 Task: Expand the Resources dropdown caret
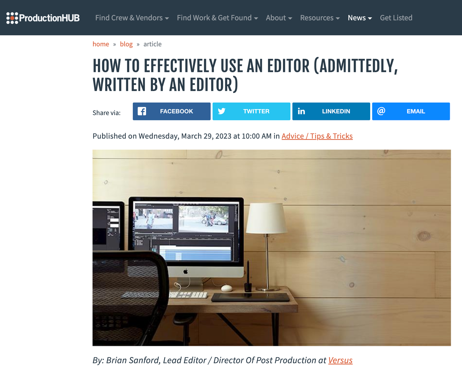(x=338, y=18)
